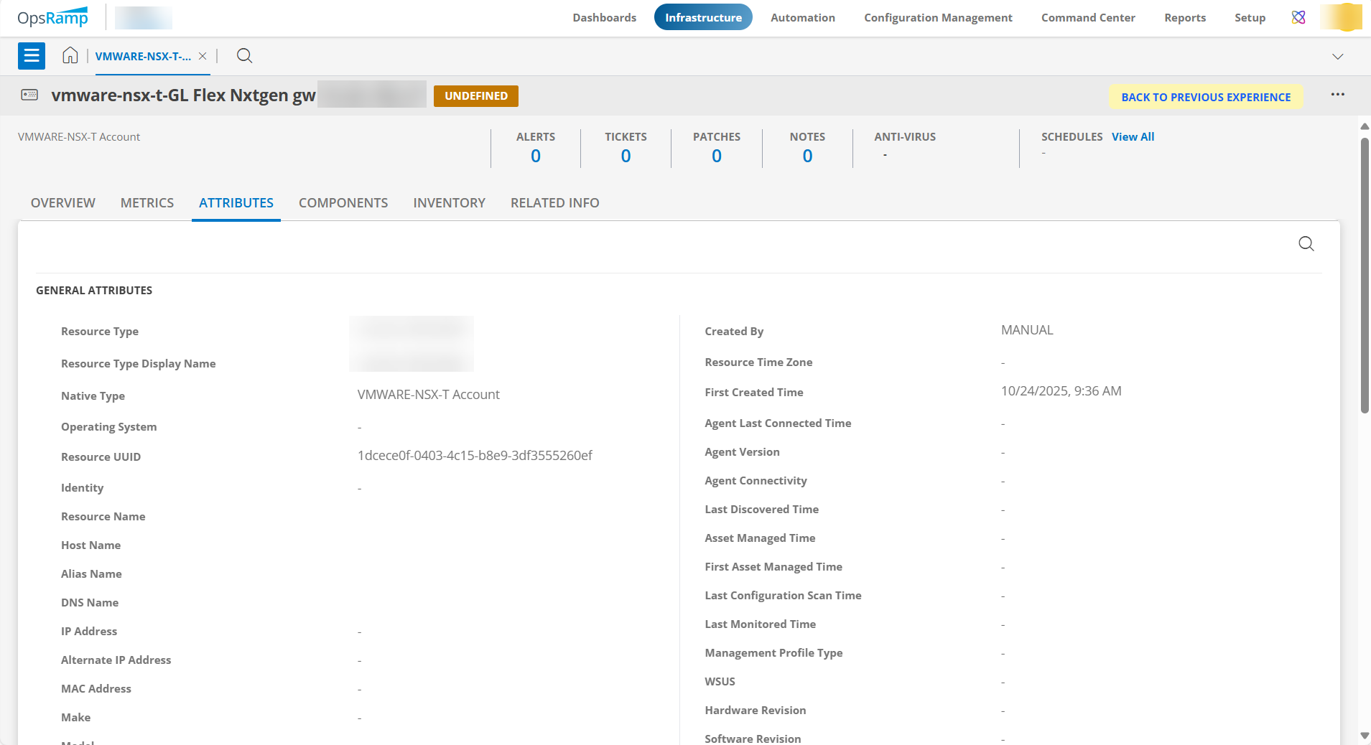
Task: Click the resource device icon beside title
Action: point(29,95)
